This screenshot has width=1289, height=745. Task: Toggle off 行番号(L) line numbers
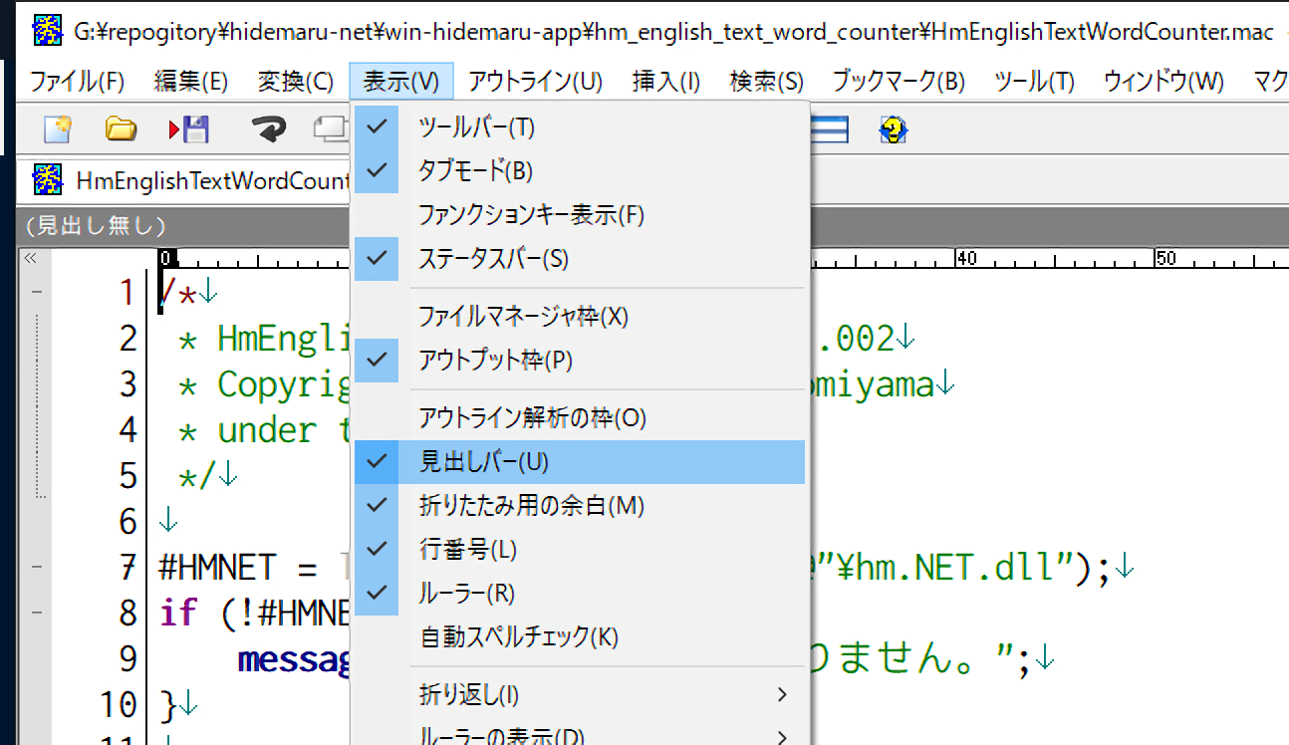468,550
